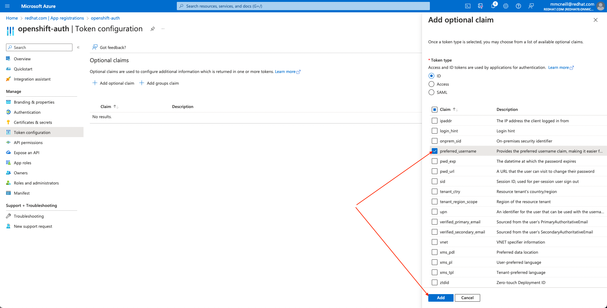
Task: Select Authentication under Manage
Action: point(27,112)
